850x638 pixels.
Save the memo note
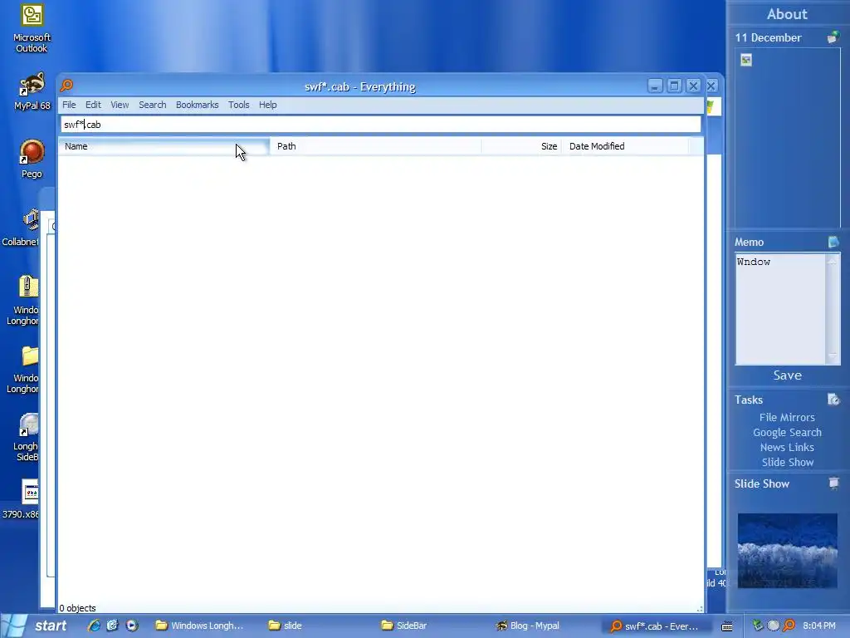[x=787, y=375]
